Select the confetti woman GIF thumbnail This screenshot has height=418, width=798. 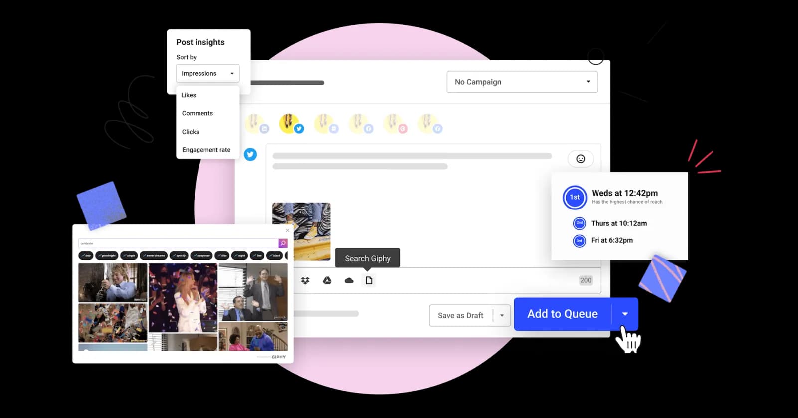point(183,298)
